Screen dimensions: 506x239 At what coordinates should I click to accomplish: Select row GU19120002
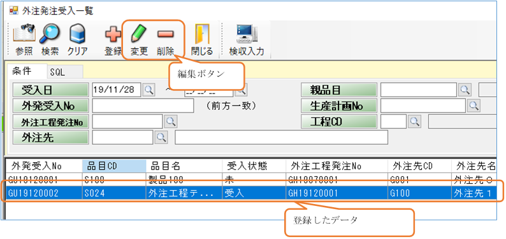[x=251, y=193]
